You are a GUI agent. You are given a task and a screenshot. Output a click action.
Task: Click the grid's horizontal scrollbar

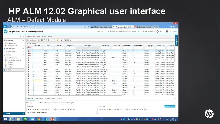tap(74, 96)
